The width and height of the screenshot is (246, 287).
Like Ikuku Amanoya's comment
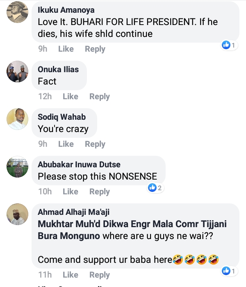66,49
